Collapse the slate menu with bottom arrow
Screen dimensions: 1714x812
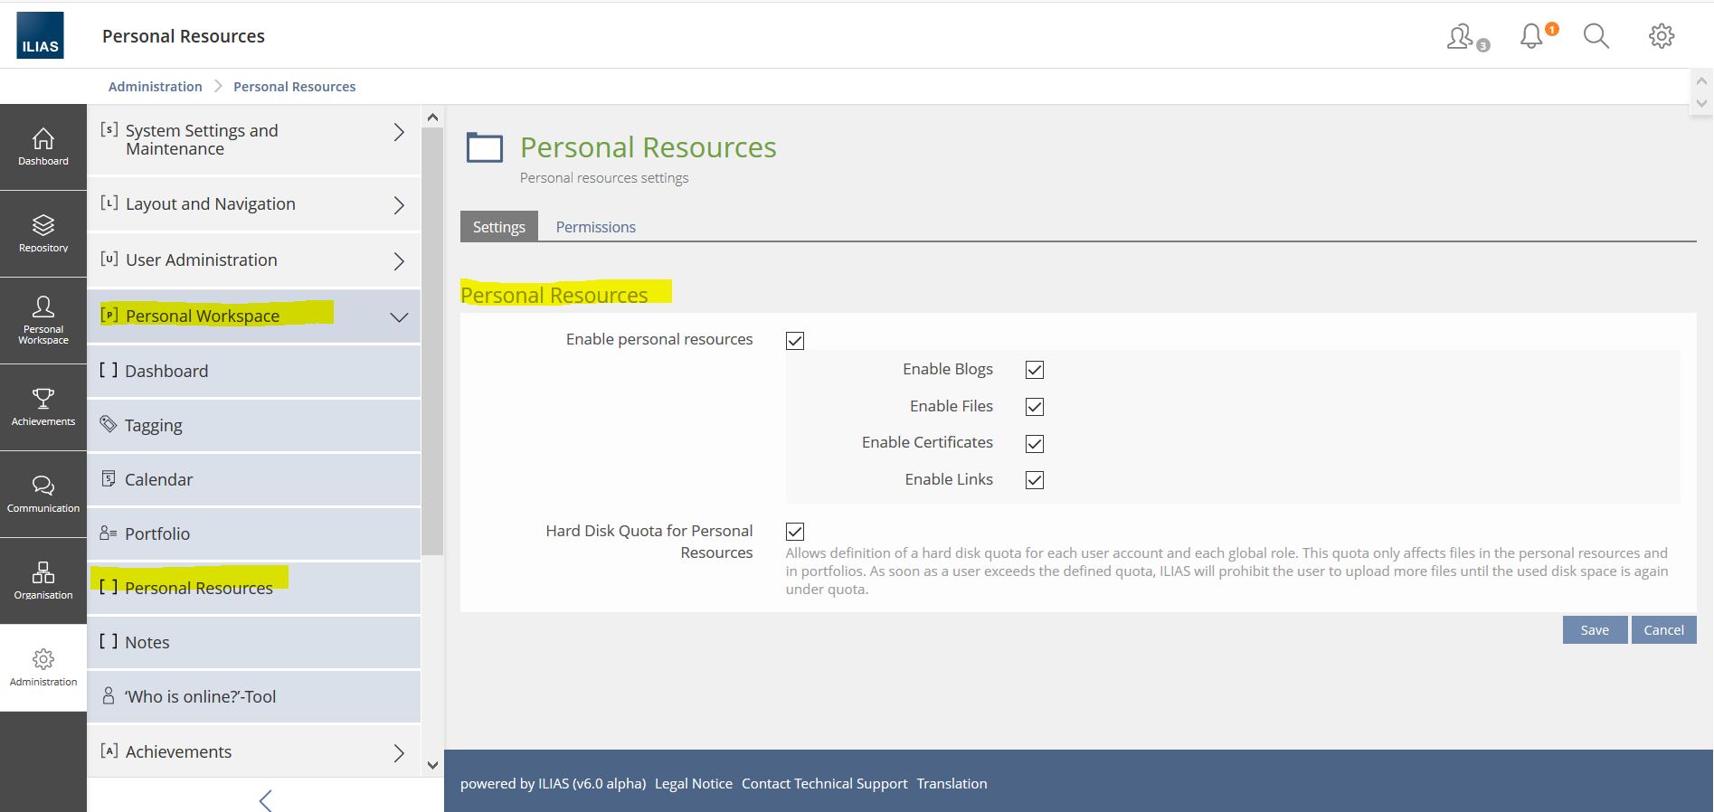[x=265, y=800]
